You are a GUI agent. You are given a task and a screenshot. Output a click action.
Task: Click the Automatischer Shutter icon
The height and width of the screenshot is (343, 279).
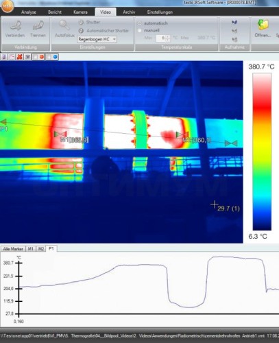click(81, 30)
